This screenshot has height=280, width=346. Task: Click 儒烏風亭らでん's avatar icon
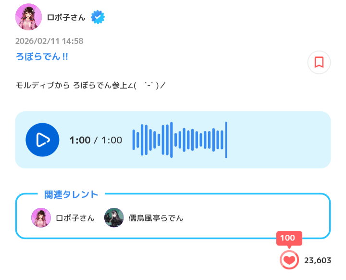point(114,218)
